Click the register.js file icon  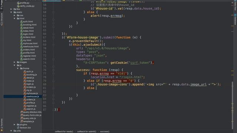25,106
